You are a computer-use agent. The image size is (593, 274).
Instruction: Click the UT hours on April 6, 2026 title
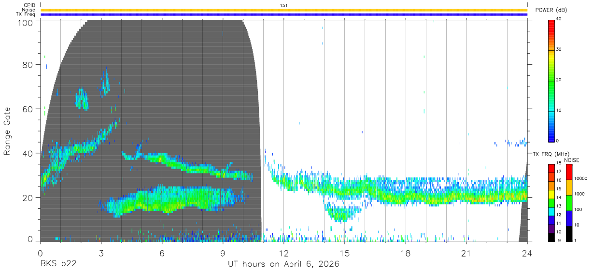coord(283,264)
